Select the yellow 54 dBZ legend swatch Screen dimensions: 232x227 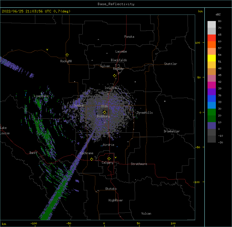[x=212, y=58]
